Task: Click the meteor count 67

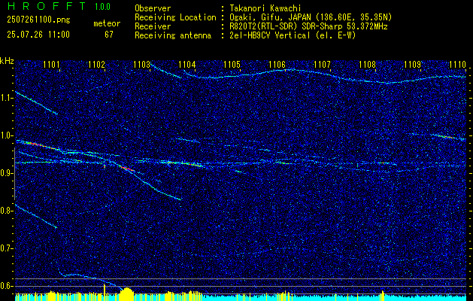Action: pos(109,35)
